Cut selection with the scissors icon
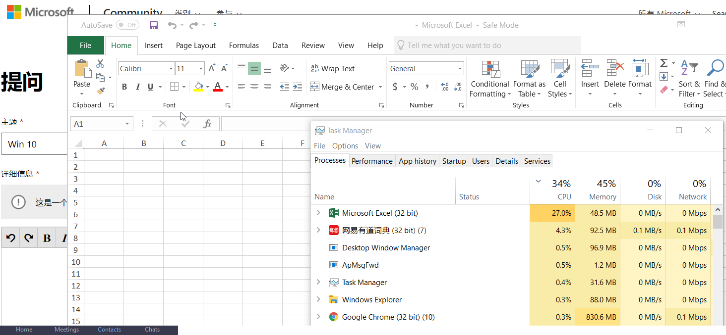Image resolution: width=726 pixels, height=335 pixels. (100, 63)
